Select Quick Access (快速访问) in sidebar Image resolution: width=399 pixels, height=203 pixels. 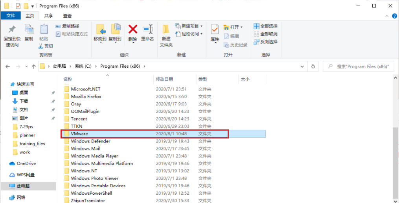tap(22, 84)
